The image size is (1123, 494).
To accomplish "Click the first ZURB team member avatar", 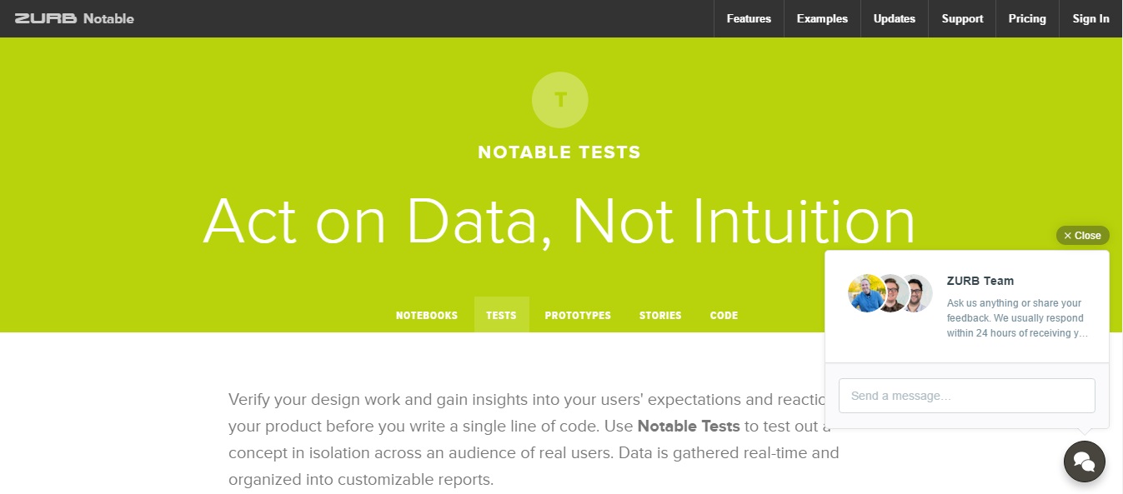I will click(865, 293).
